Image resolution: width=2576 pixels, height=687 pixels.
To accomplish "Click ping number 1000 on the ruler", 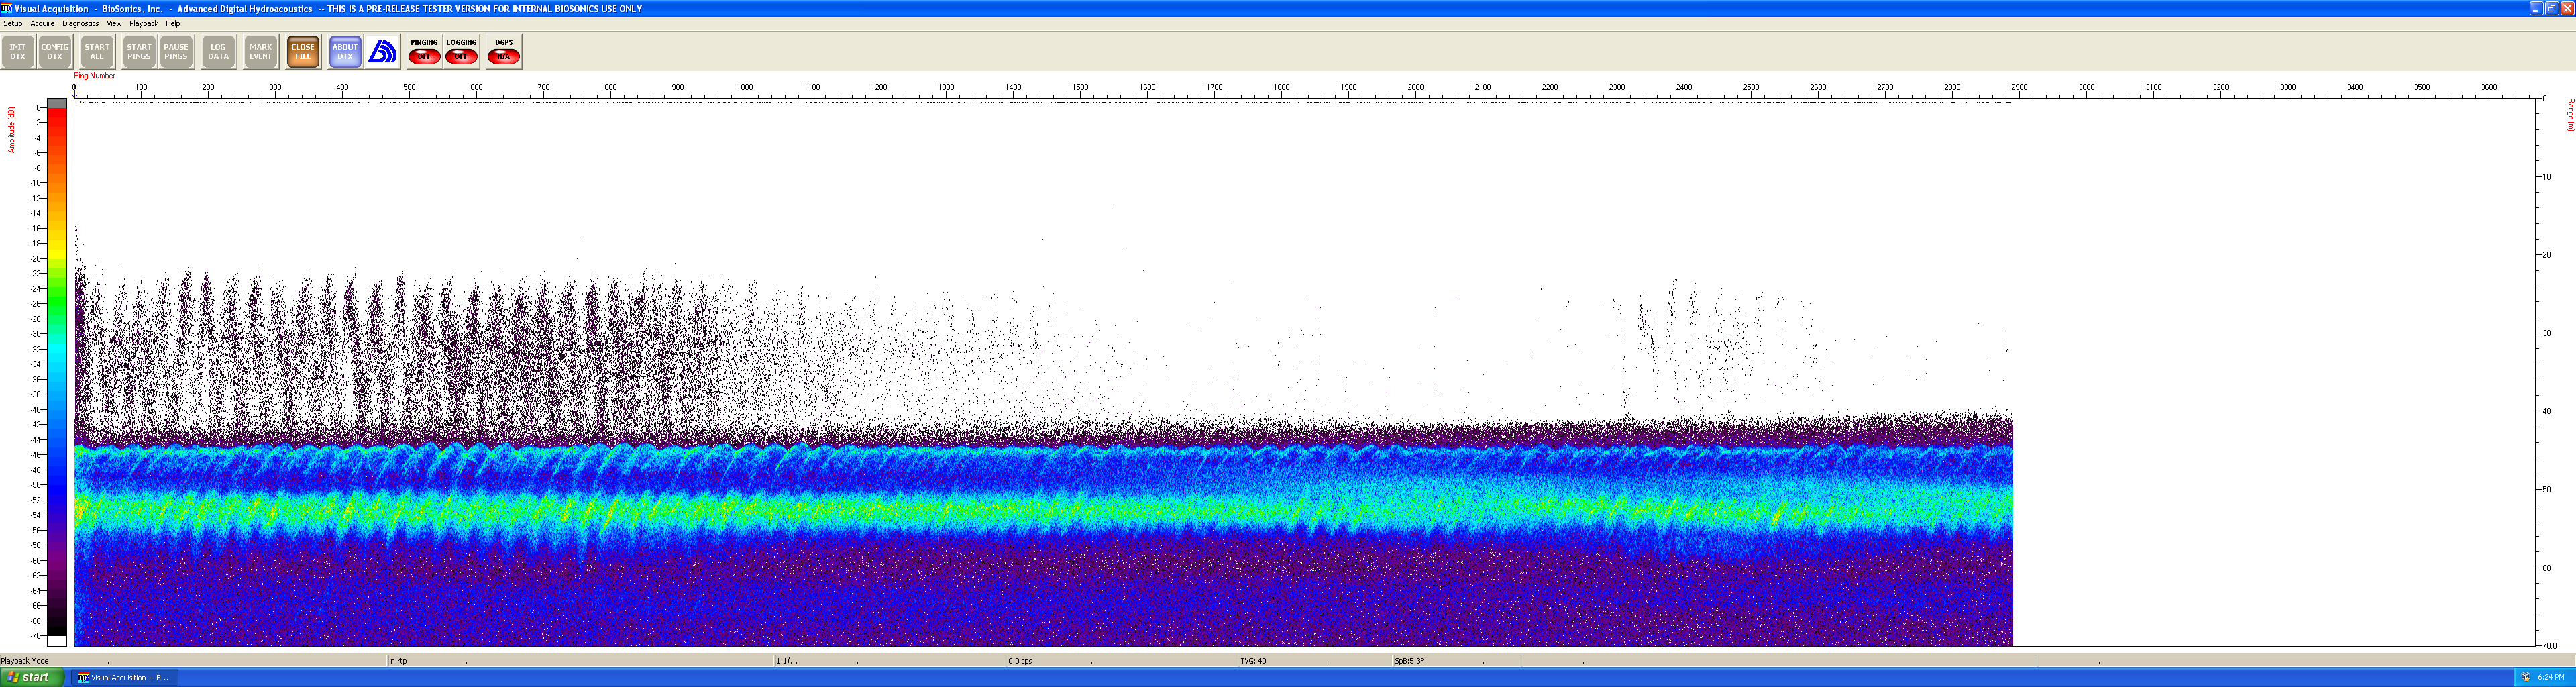I will [x=745, y=88].
